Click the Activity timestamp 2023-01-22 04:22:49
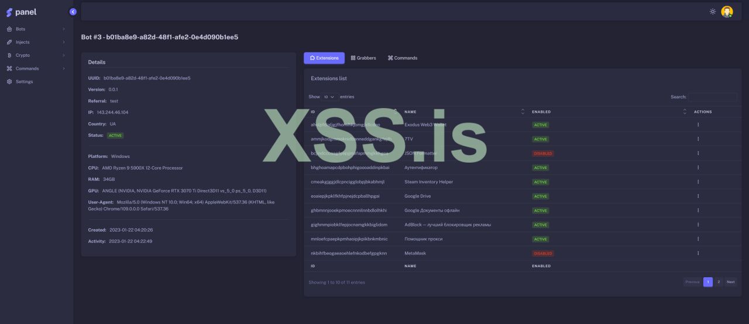 [x=130, y=241]
